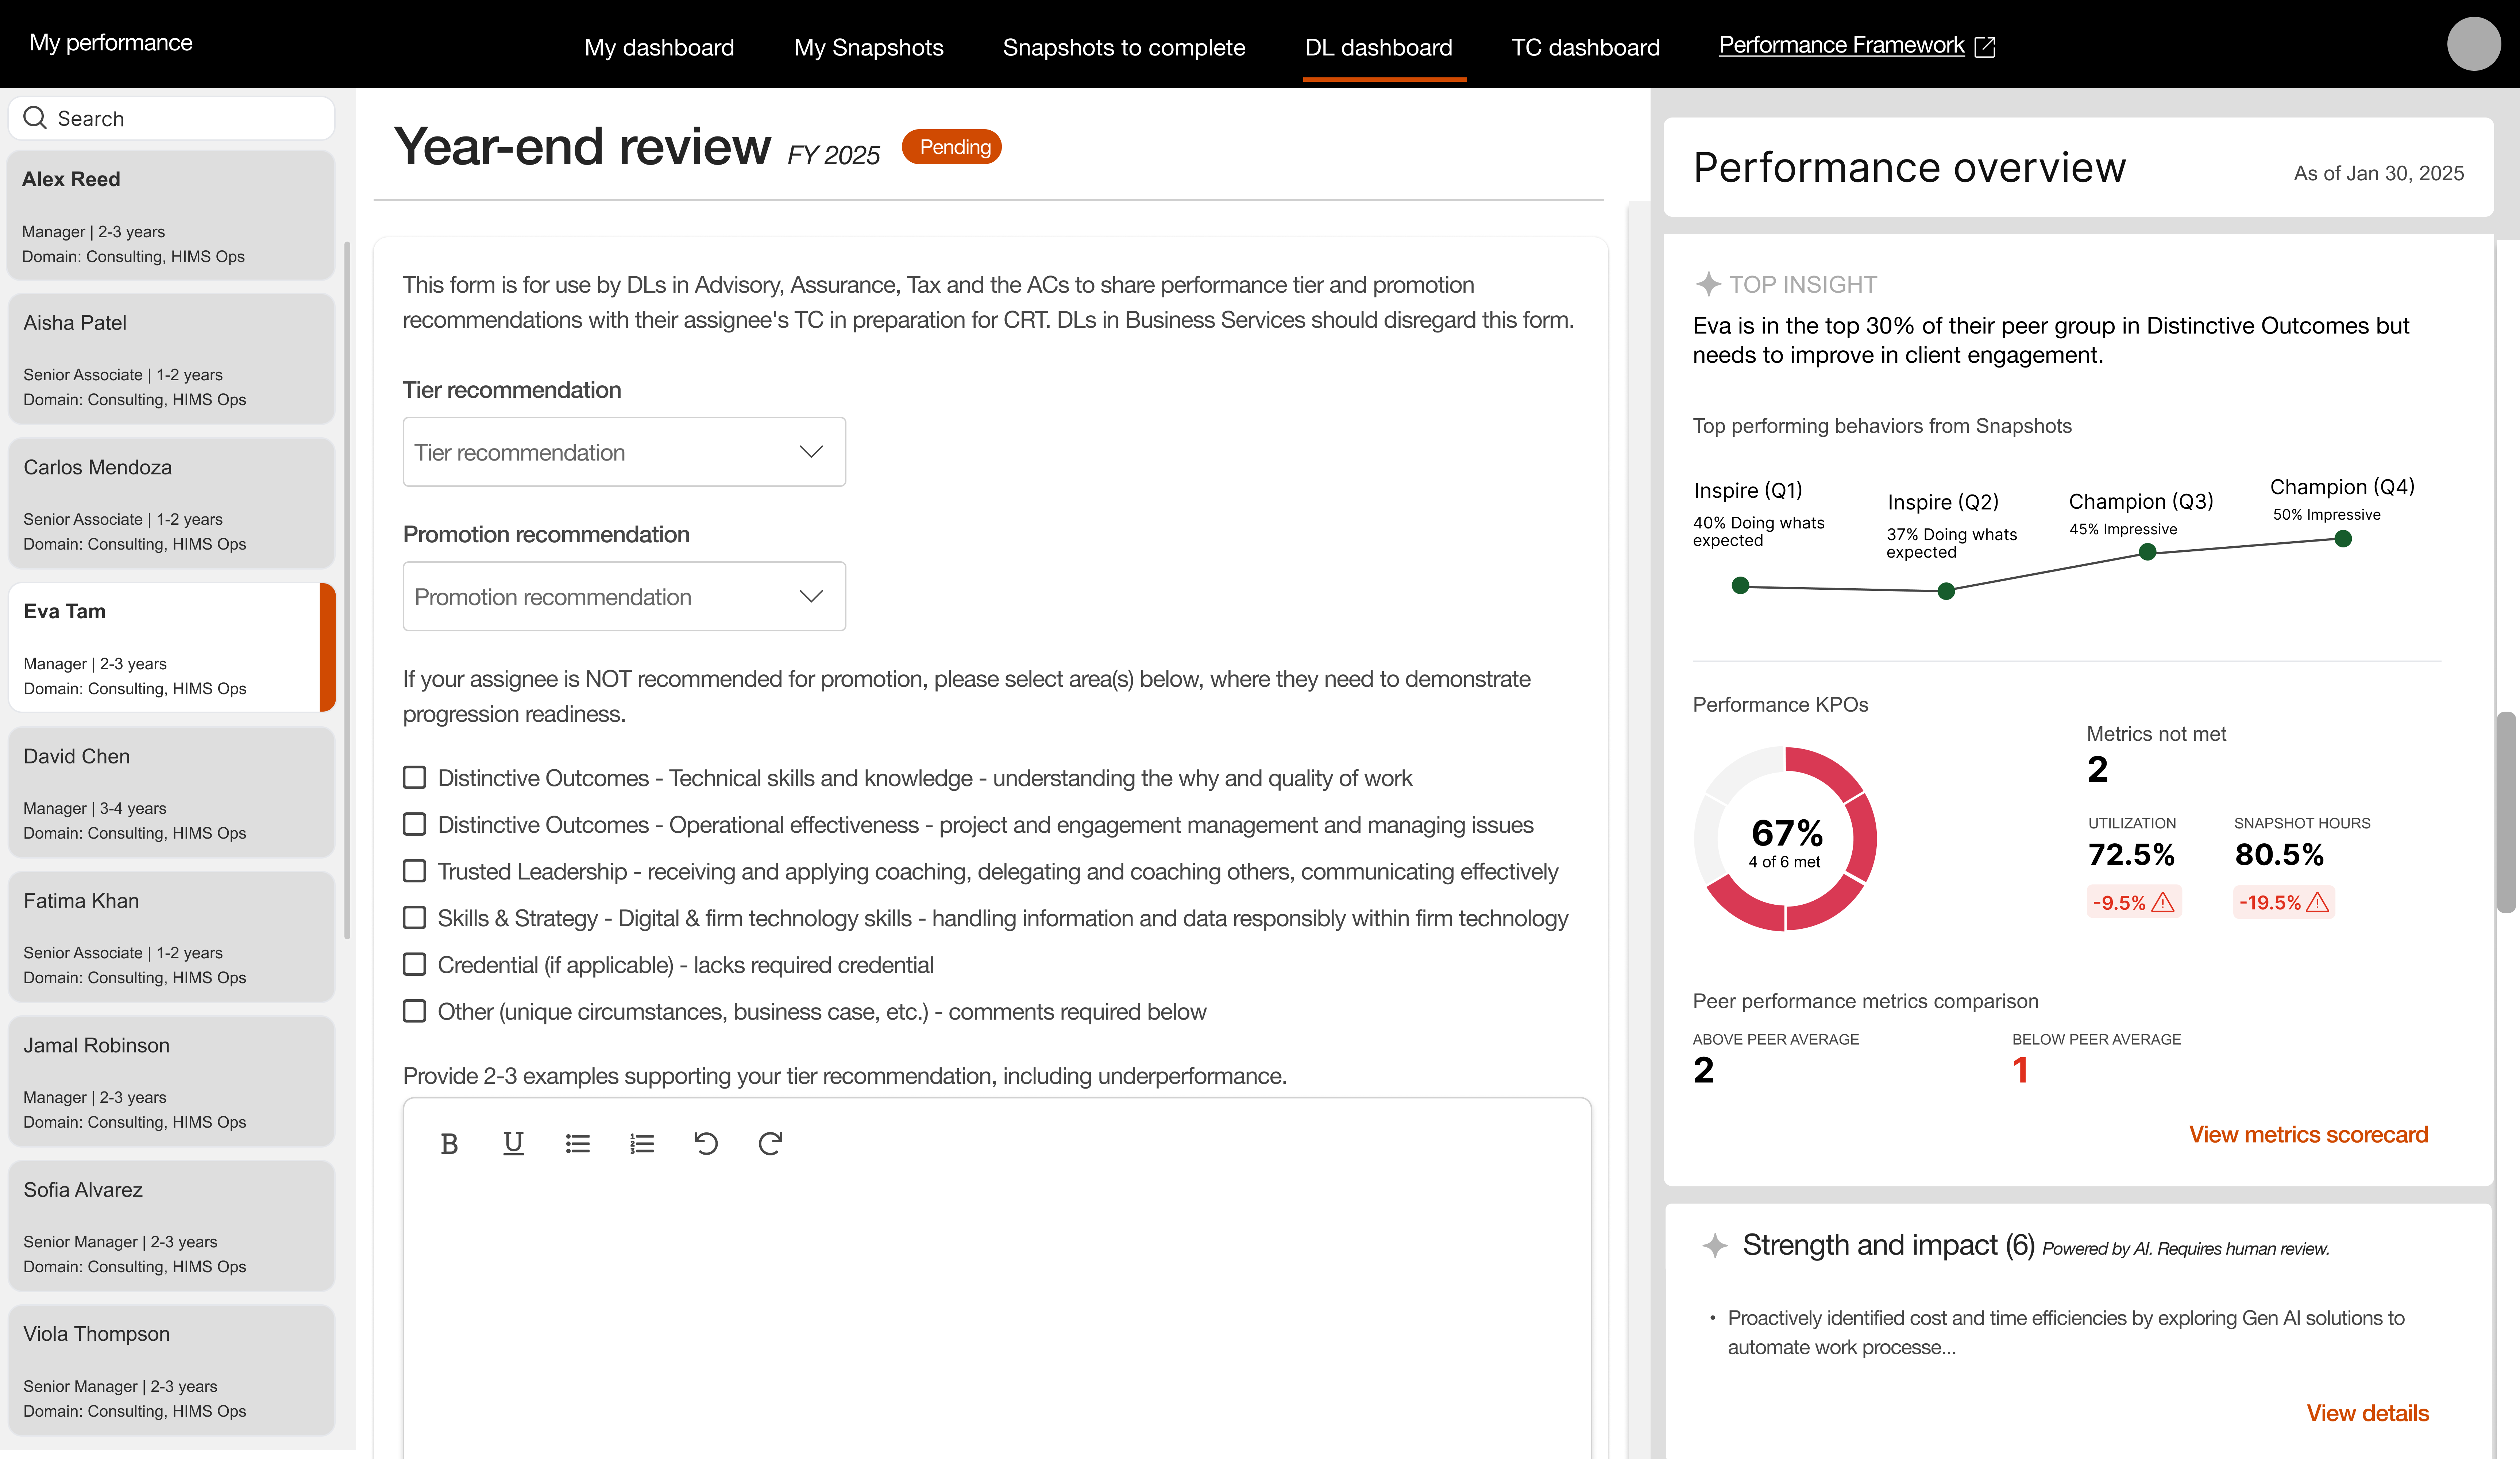2520x1459 pixels.
Task: Redo the last edit in the text editor
Action: (x=769, y=1143)
